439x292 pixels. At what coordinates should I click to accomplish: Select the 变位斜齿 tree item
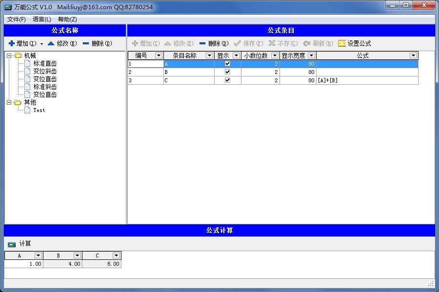45,71
